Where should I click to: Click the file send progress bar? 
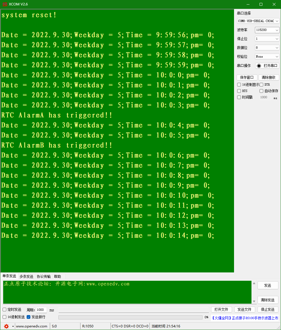pos(131,317)
